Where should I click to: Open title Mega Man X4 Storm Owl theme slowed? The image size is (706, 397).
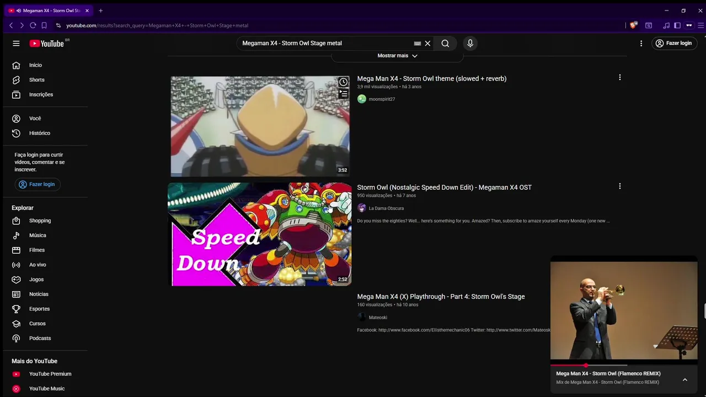(431, 78)
